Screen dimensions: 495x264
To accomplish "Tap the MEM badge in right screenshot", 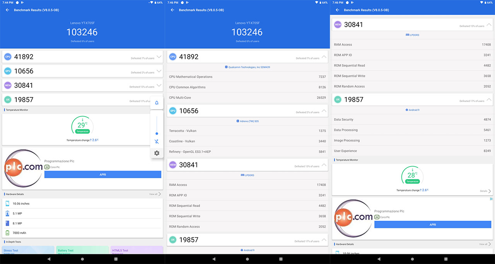I will (x=338, y=25).
